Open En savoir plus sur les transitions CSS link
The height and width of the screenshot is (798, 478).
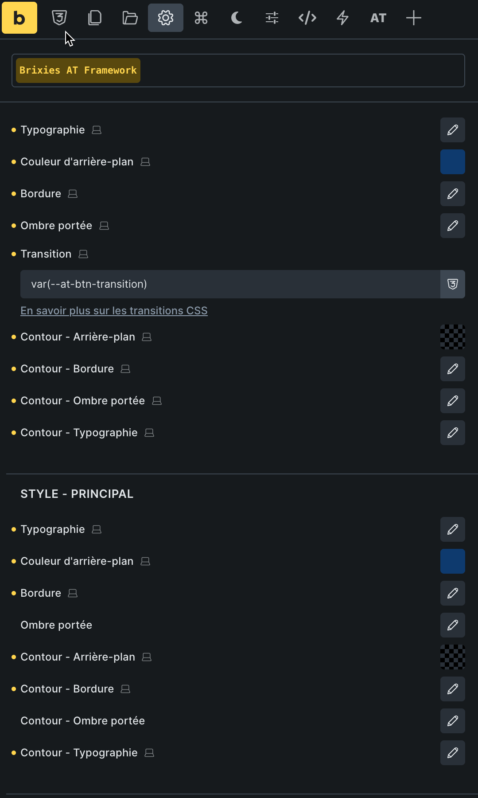click(x=114, y=311)
